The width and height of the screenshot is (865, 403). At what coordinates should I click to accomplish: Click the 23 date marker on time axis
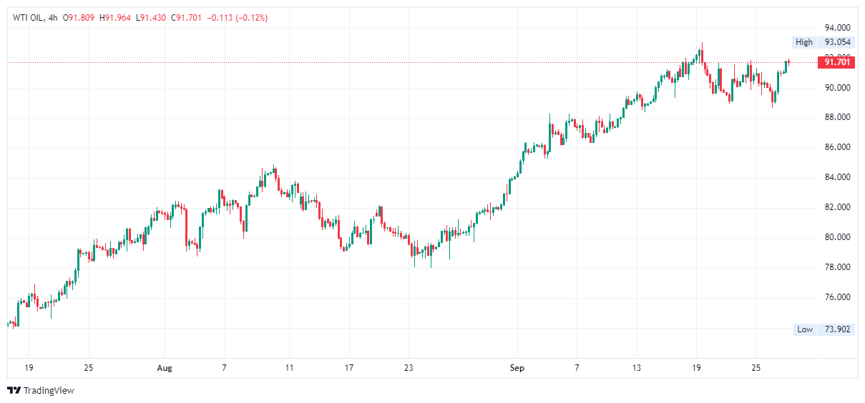click(x=408, y=368)
